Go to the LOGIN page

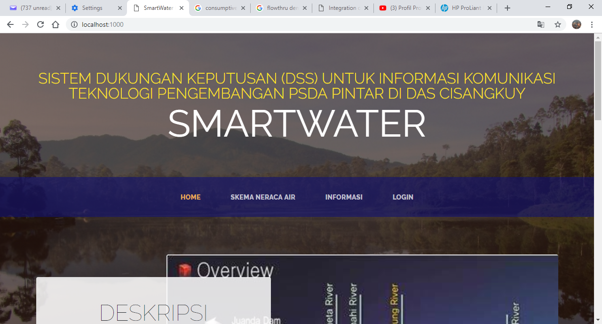(403, 197)
